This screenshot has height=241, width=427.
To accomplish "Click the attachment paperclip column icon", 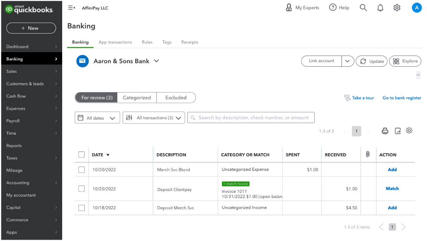I will click(367, 154).
